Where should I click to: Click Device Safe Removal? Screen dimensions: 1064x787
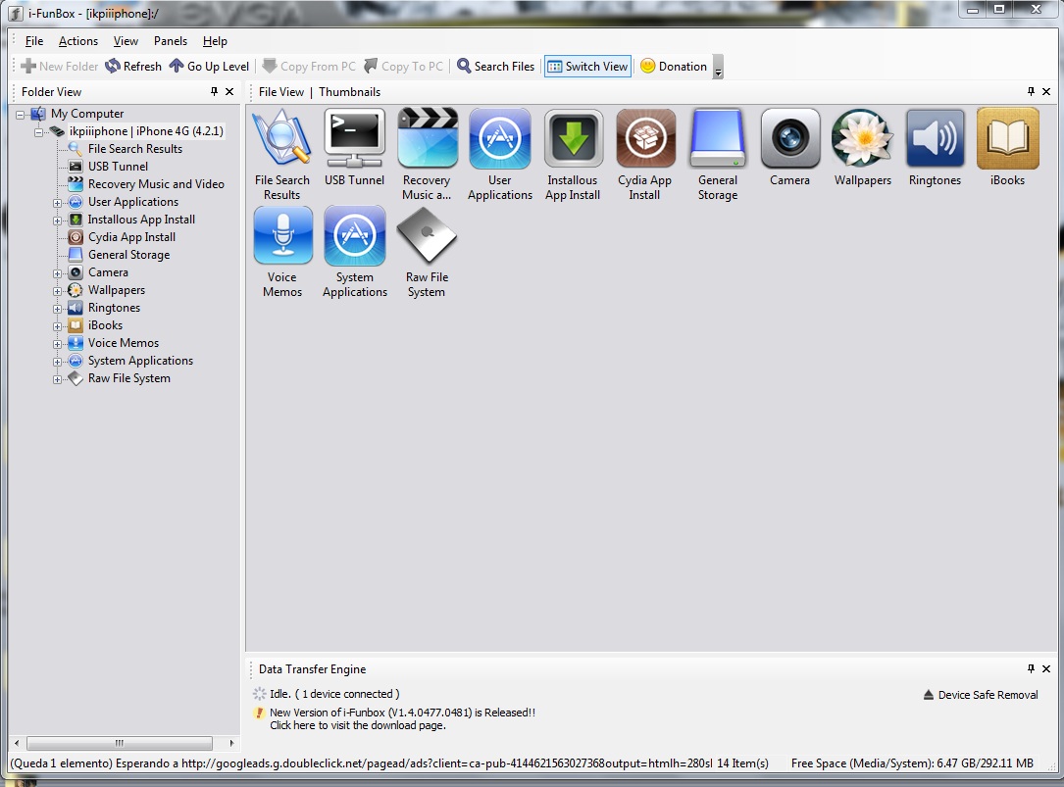(981, 695)
